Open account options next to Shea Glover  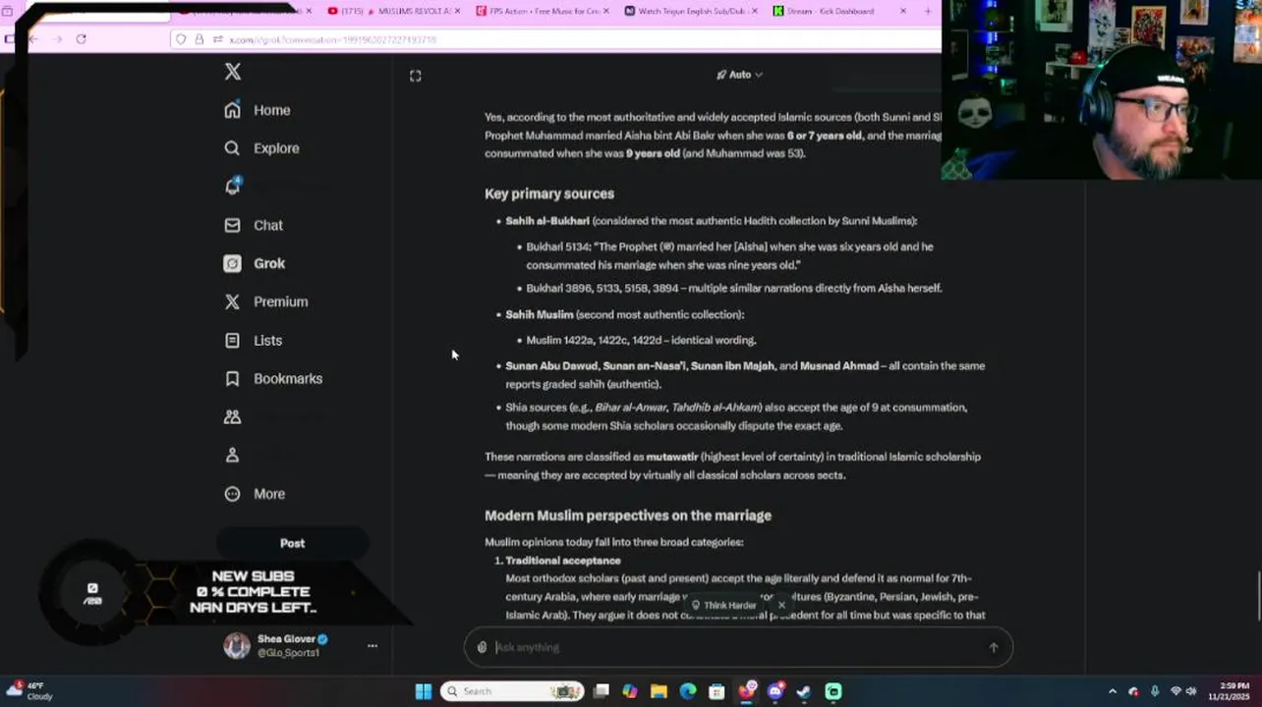373,646
